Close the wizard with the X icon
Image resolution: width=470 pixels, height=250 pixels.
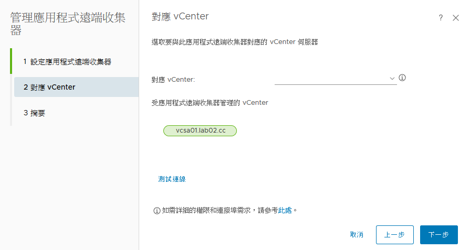point(456,18)
